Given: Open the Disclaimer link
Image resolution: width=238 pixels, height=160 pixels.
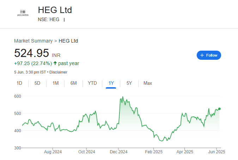Looking at the screenshot, I should click(x=58, y=72).
